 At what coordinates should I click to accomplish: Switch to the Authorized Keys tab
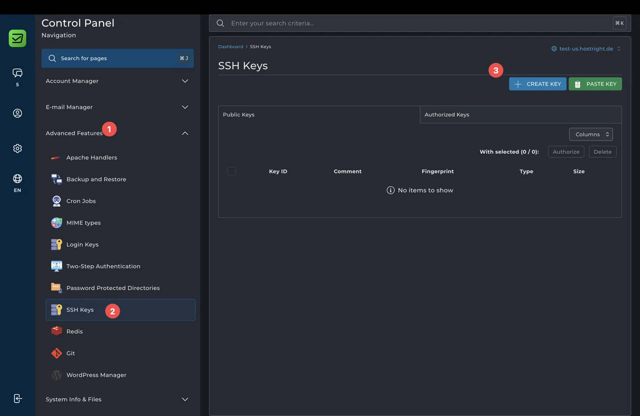click(521, 115)
